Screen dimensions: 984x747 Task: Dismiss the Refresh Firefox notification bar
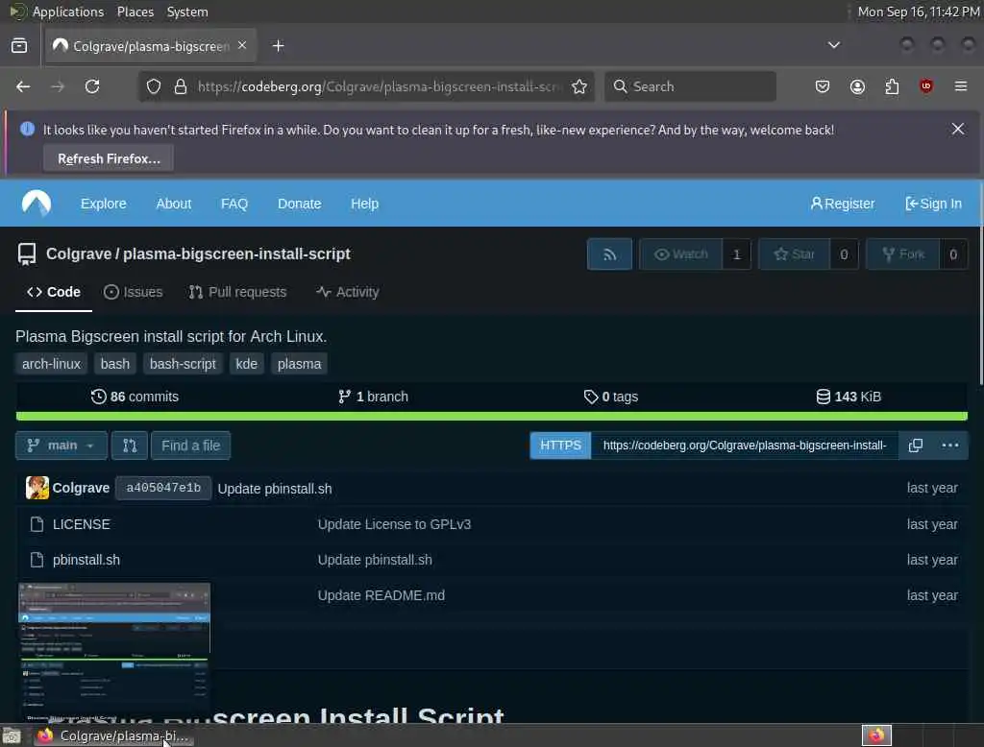(x=958, y=129)
